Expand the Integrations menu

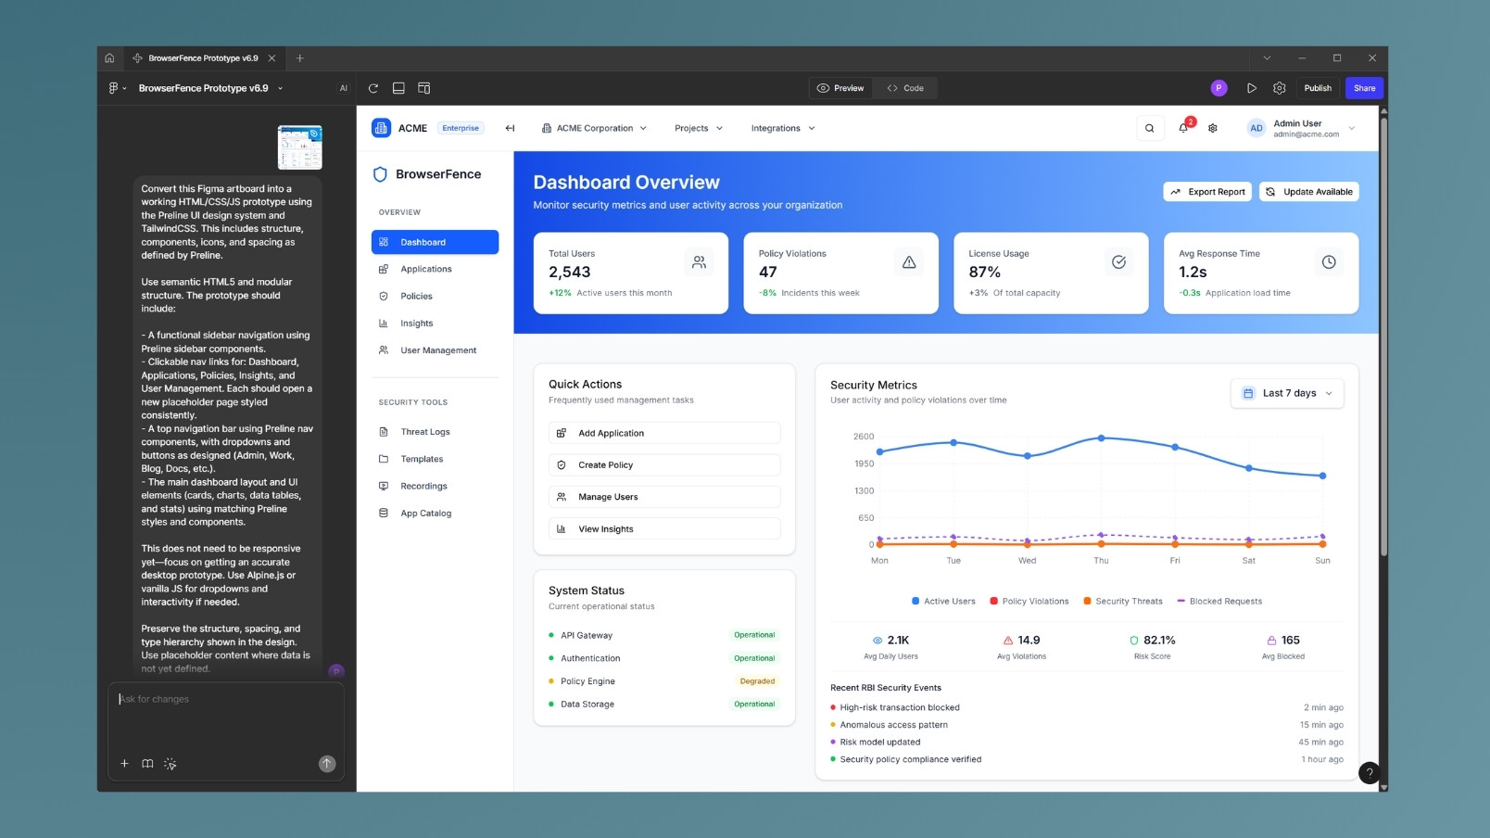coord(783,128)
